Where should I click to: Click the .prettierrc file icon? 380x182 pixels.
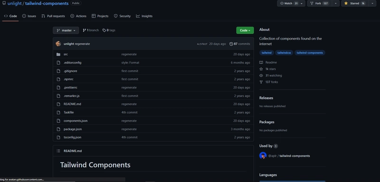(58, 87)
